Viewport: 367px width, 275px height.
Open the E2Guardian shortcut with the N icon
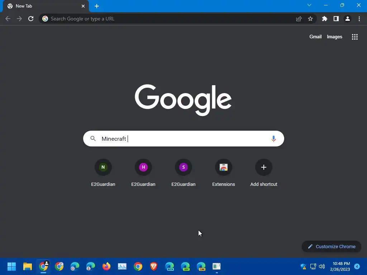103,173
